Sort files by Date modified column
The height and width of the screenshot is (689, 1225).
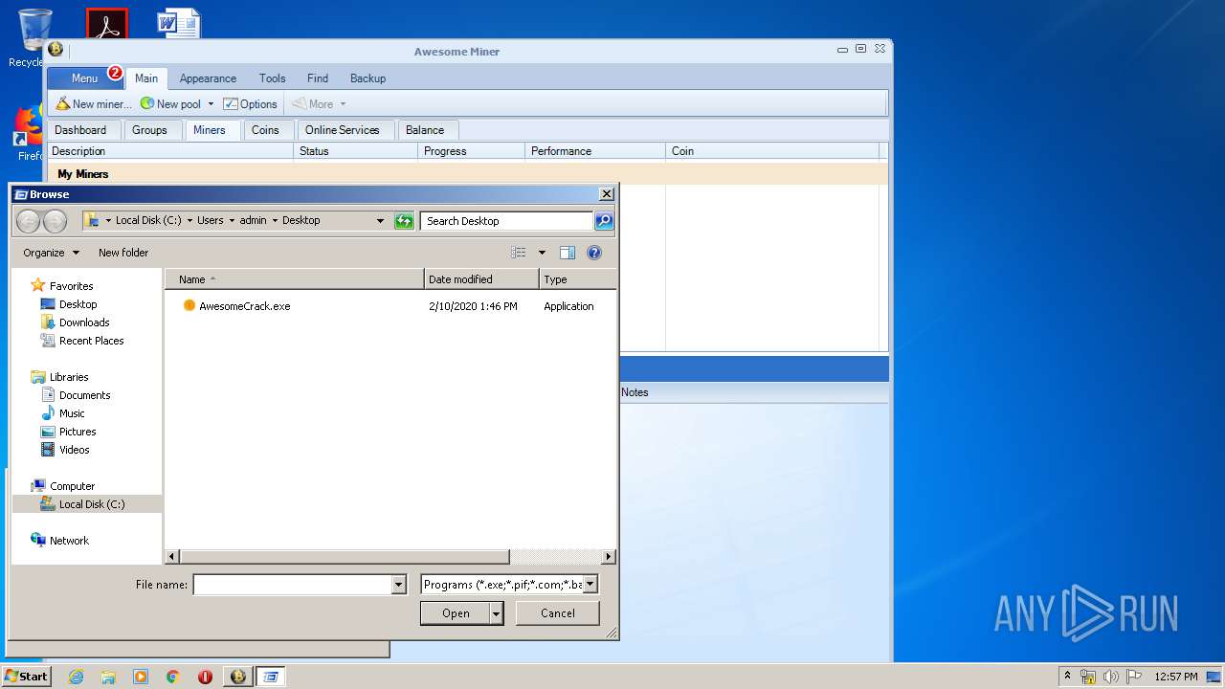(482, 279)
